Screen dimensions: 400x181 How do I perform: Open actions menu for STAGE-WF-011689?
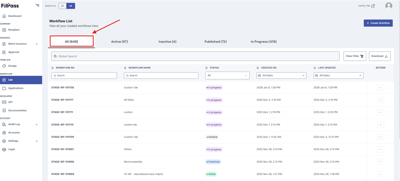[x=380, y=174]
